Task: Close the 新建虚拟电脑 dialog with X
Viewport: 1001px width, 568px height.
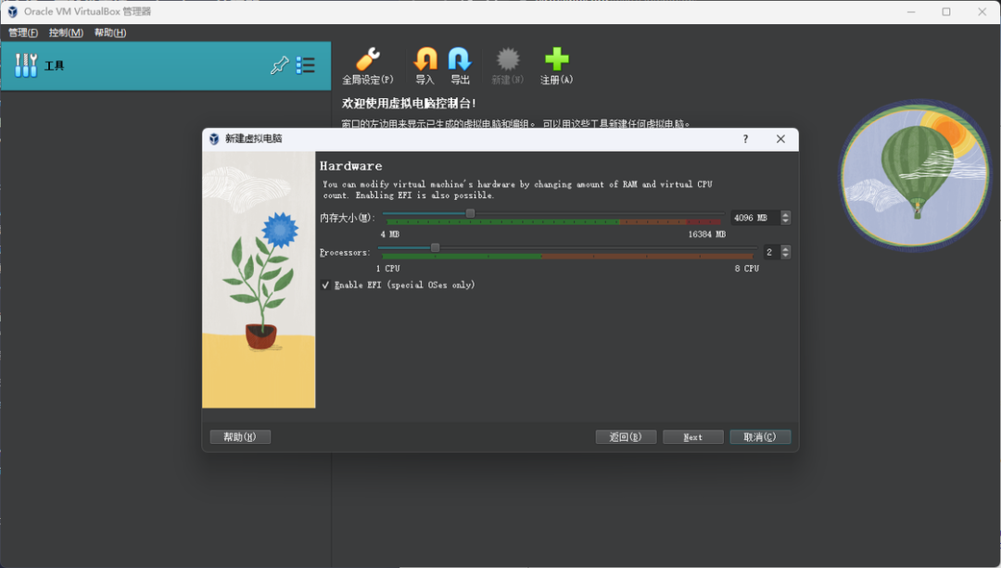Action: [780, 139]
